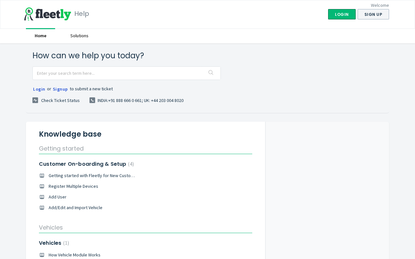Click book icon beside Register Multiple Devices
Viewport: 415px width, 259px height.
[x=42, y=186]
